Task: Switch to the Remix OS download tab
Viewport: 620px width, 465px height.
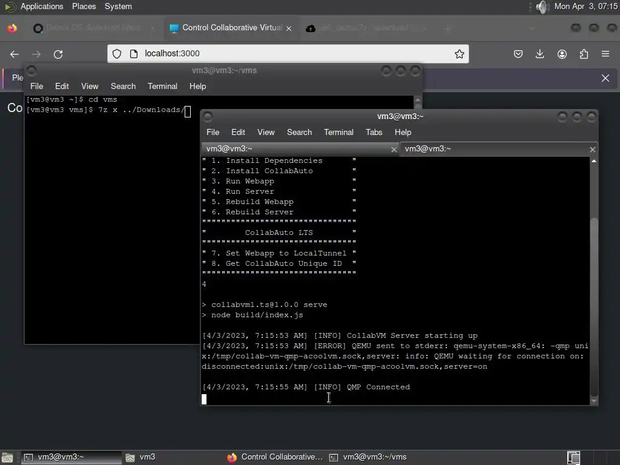Action: click(x=93, y=28)
